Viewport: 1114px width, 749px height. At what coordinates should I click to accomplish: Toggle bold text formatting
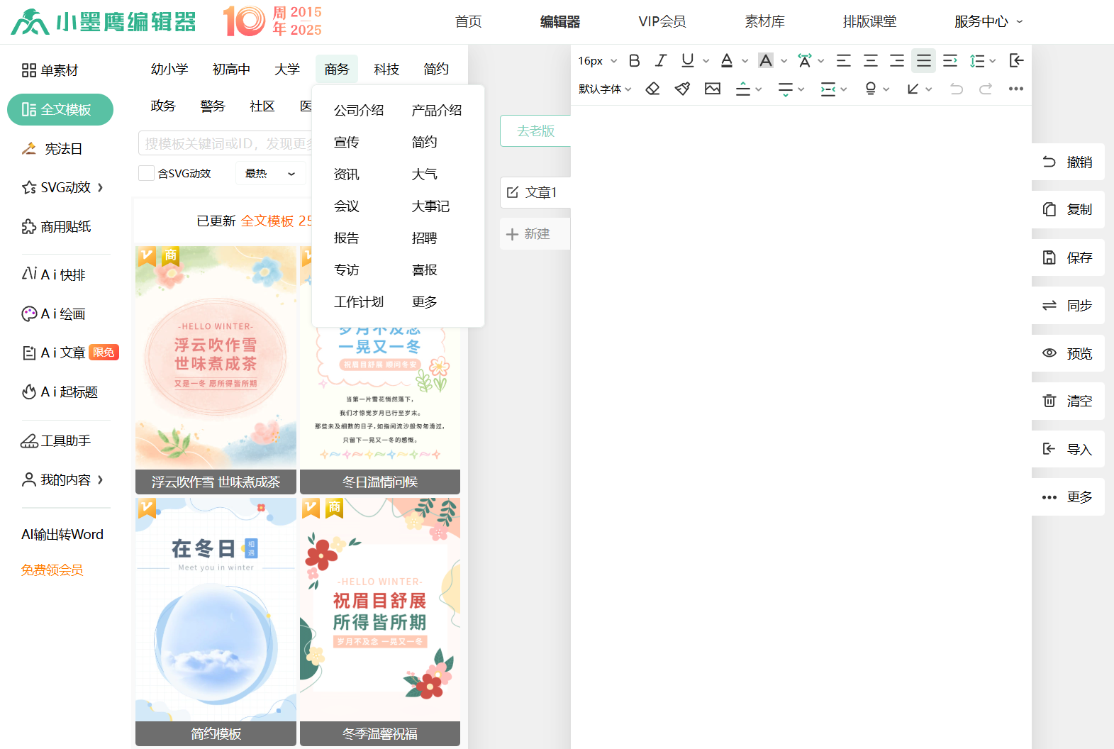635,61
